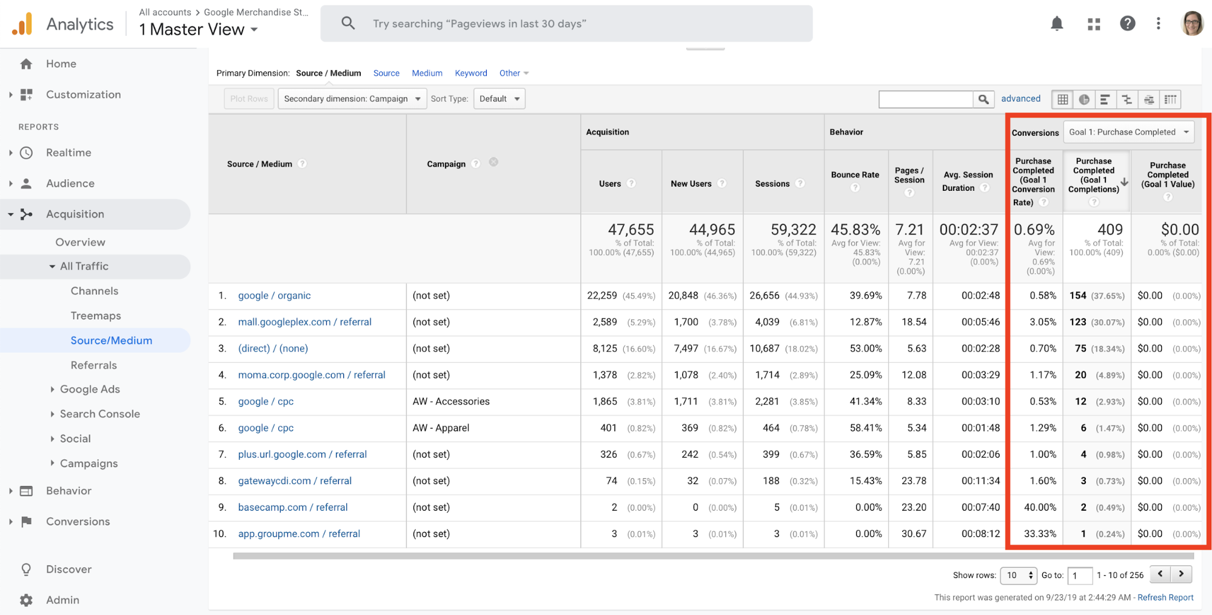1212x615 pixels.
Task: Open the help question mark menu
Action: click(x=1128, y=24)
